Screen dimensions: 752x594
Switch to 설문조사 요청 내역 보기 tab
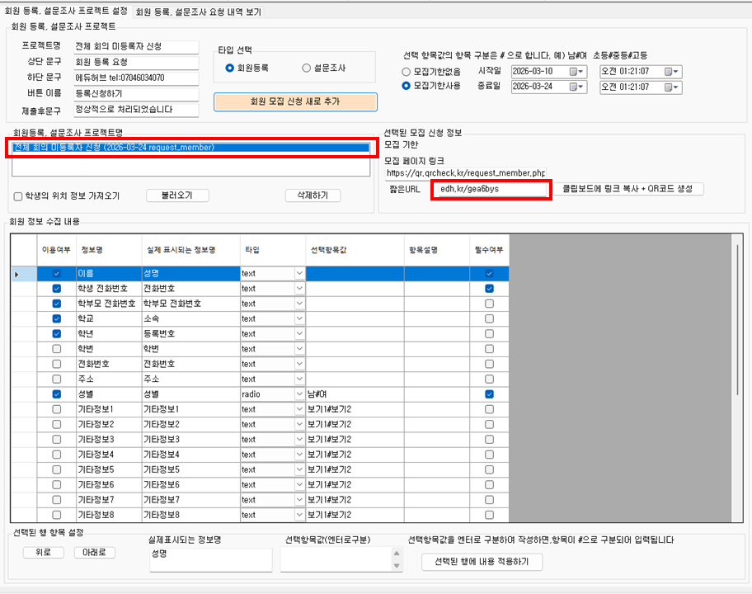[198, 12]
